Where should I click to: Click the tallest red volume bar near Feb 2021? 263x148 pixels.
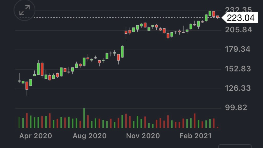click(195, 121)
